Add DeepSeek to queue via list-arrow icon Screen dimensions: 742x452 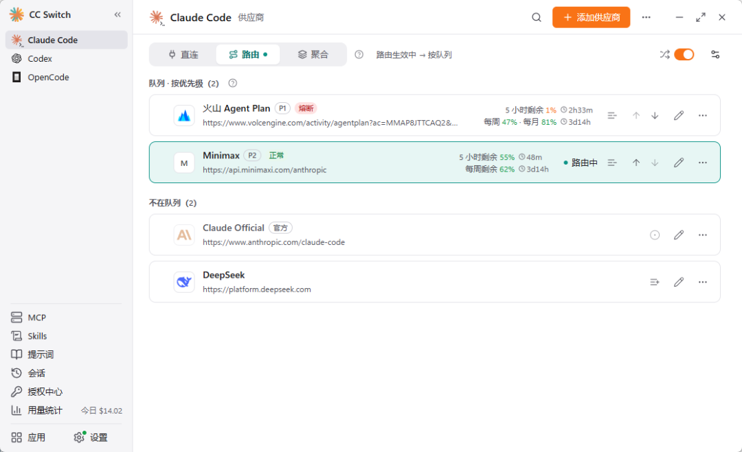point(655,282)
